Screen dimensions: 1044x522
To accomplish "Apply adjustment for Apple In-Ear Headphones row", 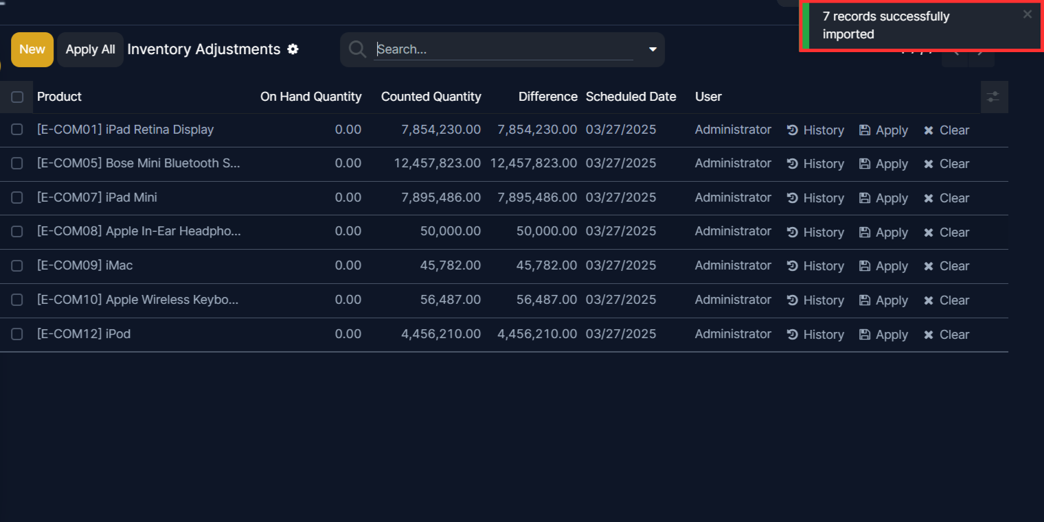I will (884, 233).
